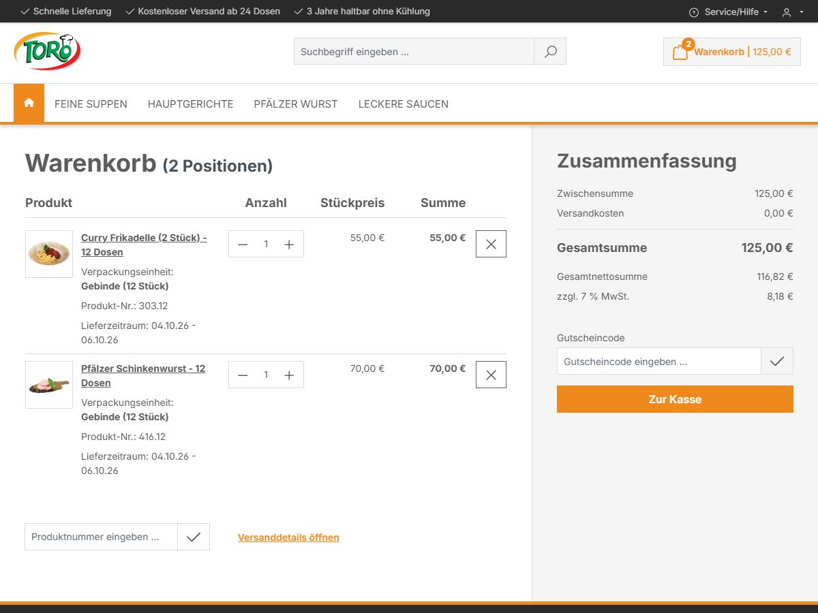818x613 pixels.
Task: Focus the Produktnummer input field
Action: pos(101,537)
